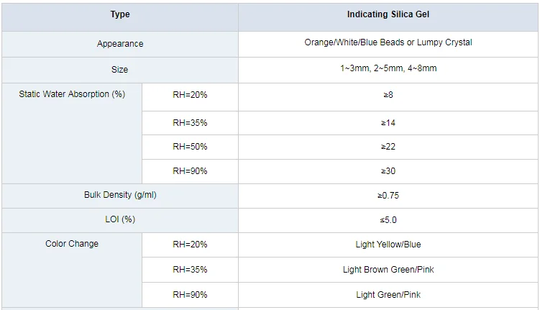This screenshot has width=540, height=310.
Task: Select the "Indicating Silica Gel" header cell
Action: [x=388, y=14]
